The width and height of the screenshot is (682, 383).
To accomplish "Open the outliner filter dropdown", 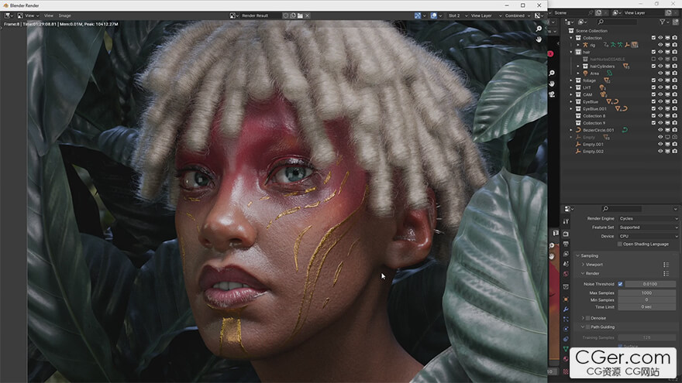I will click(664, 22).
